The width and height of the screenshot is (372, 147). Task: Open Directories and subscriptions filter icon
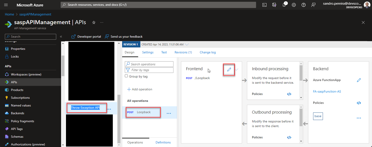pyautogui.click(x=274, y=5)
